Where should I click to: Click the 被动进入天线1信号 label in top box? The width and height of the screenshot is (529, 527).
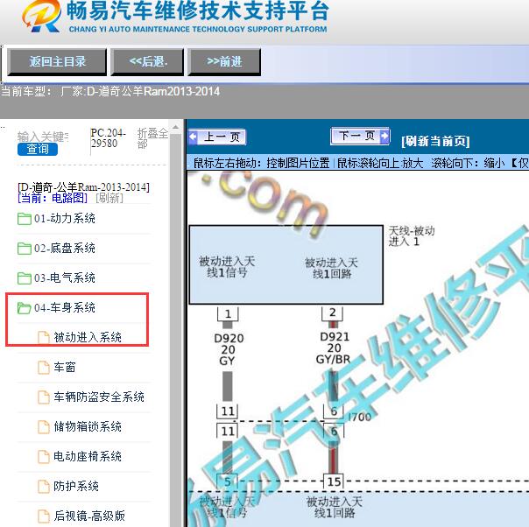(227, 267)
